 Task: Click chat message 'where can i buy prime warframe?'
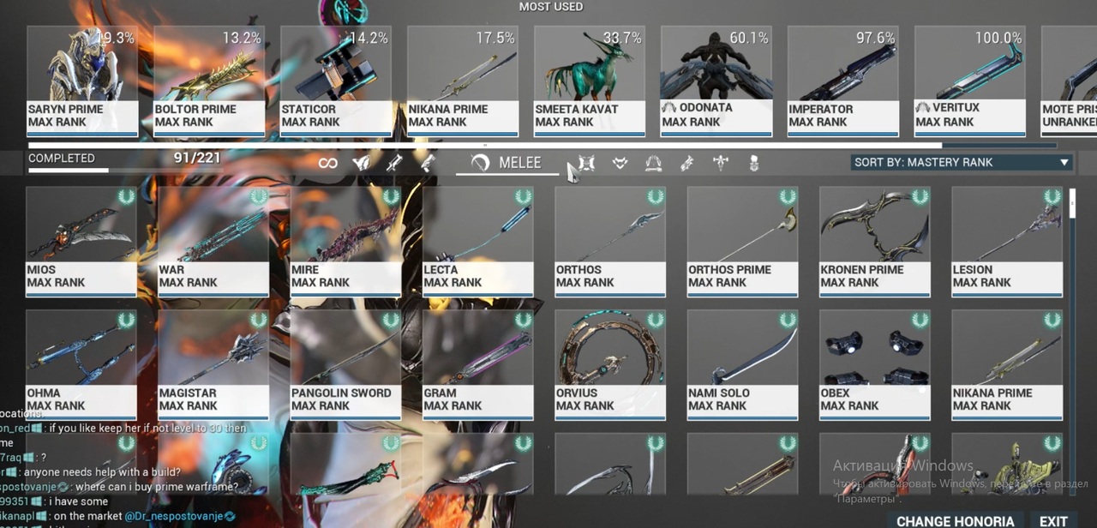157,487
